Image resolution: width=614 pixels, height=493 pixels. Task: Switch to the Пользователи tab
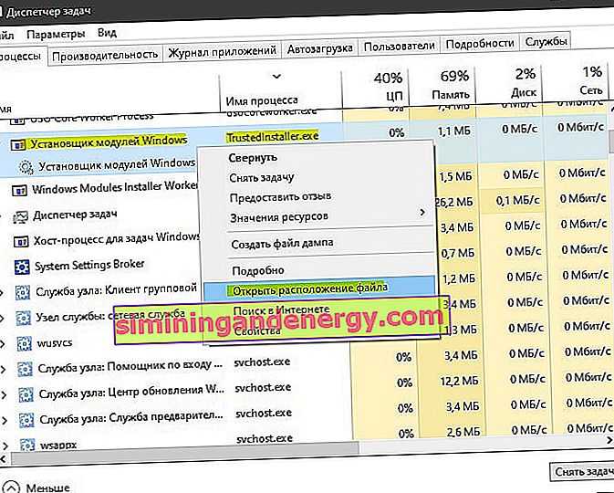pos(399,46)
